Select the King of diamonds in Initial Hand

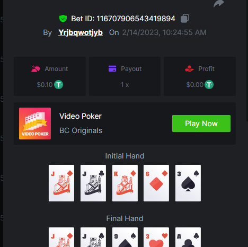click(125, 183)
